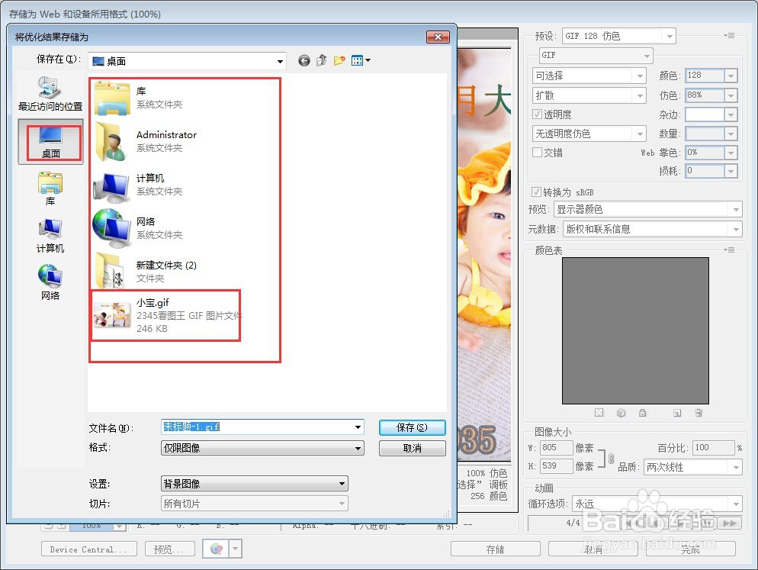Click the delete color trash icon in color table
Screen dimensions: 758x570
(699, 413)
